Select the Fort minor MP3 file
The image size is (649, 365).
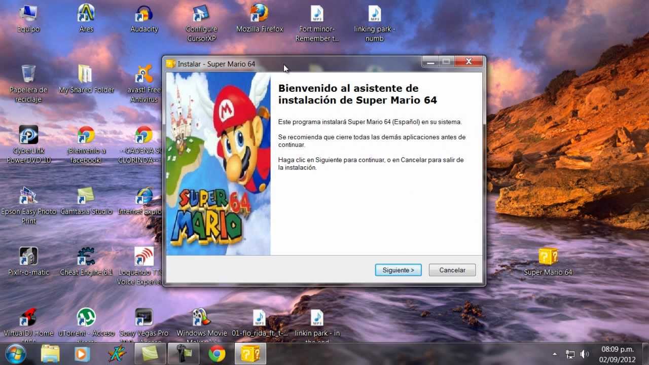coord(317,23)
